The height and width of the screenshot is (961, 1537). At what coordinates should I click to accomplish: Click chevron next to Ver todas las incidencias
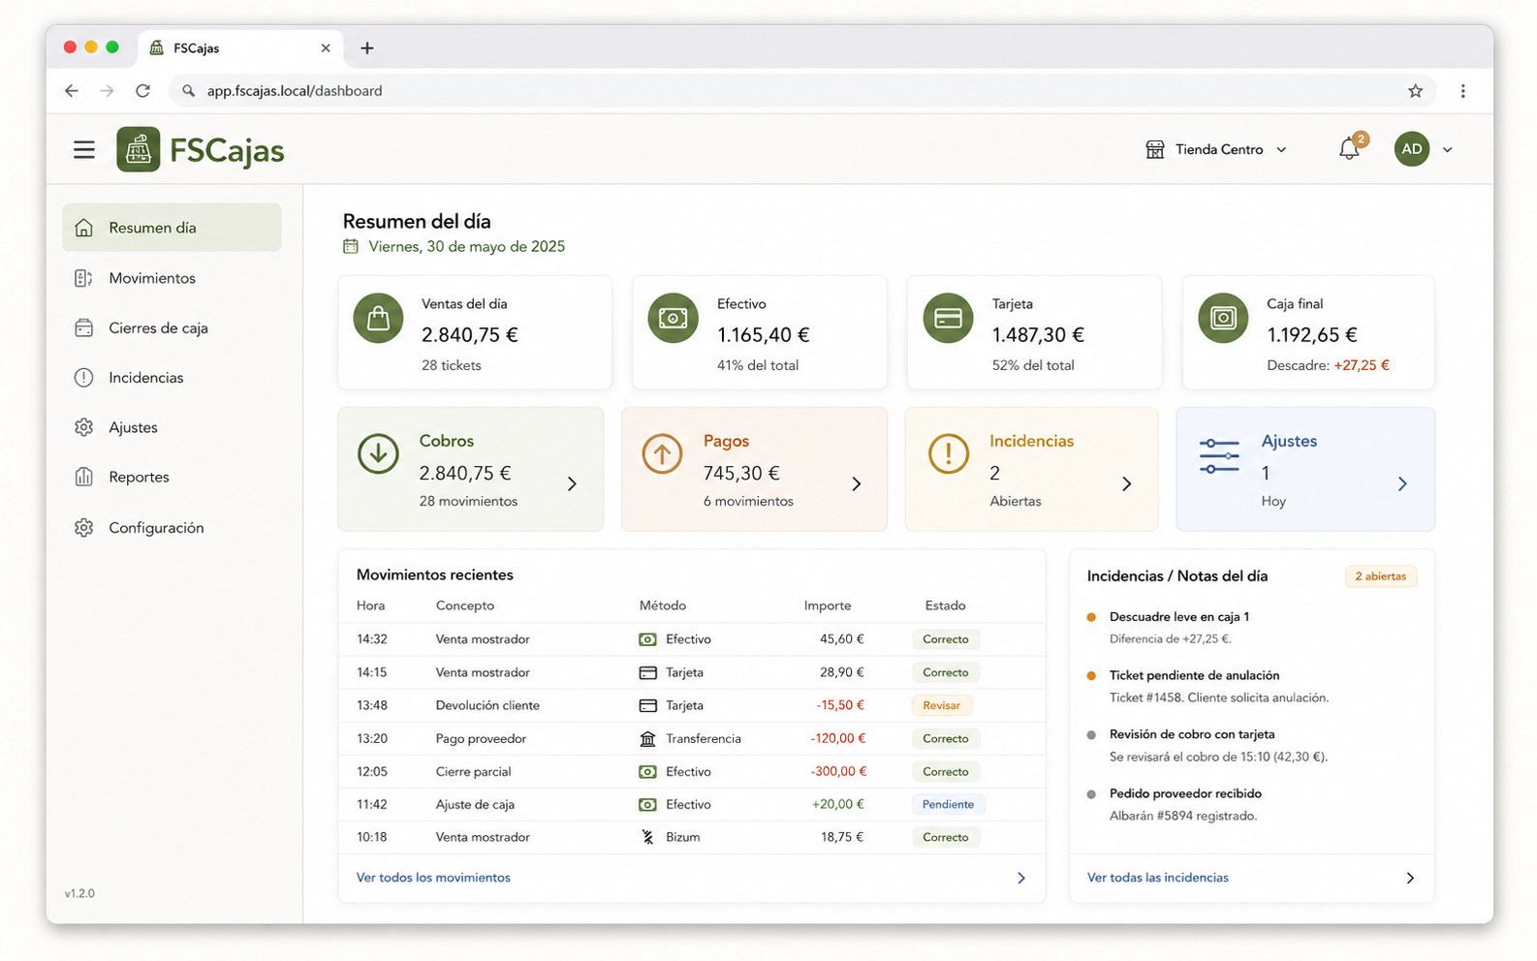(x=1410, y=878)
